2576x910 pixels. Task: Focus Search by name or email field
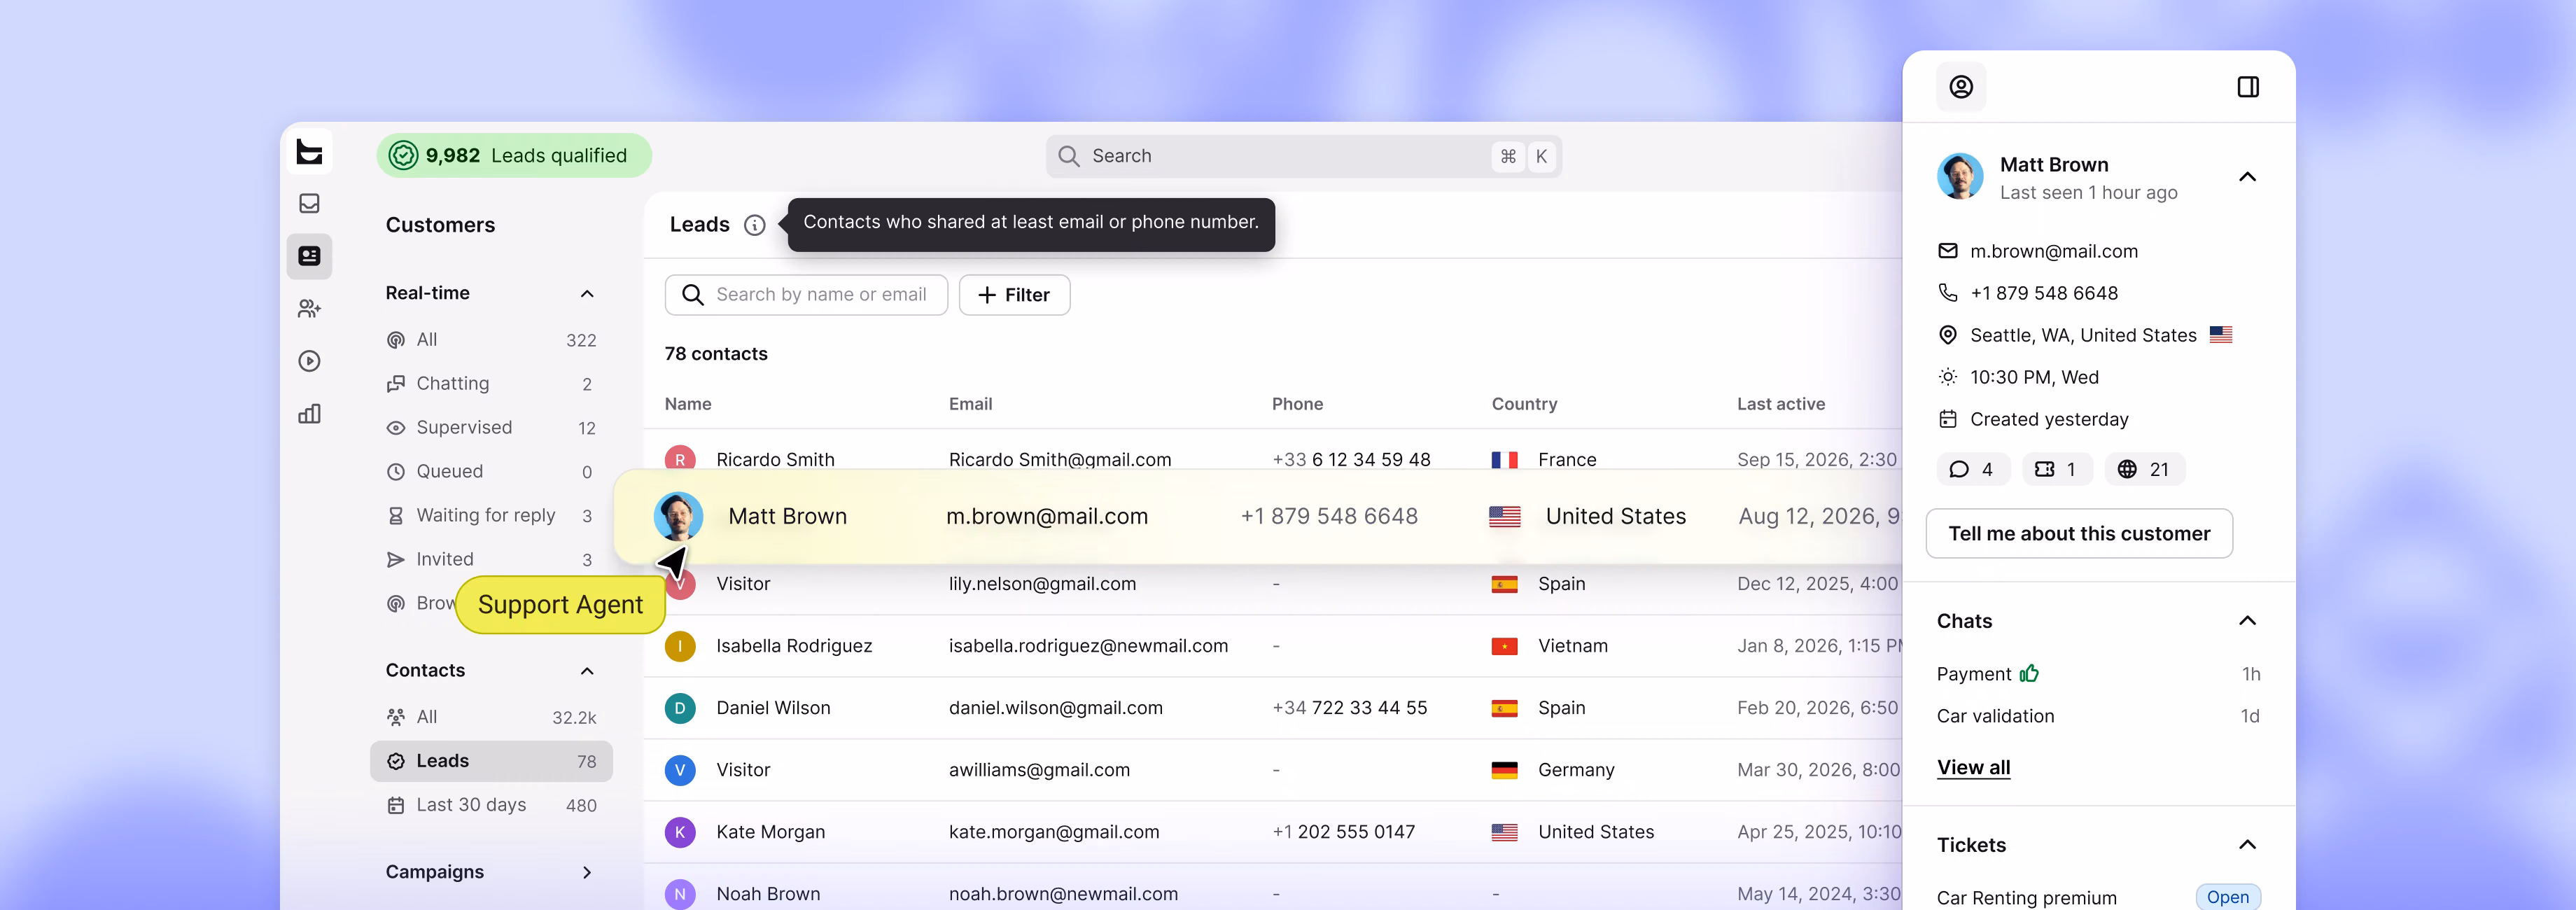(806, 295)
